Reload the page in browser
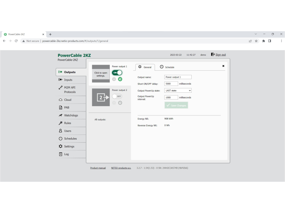285x213 pixels. (16, 41)
